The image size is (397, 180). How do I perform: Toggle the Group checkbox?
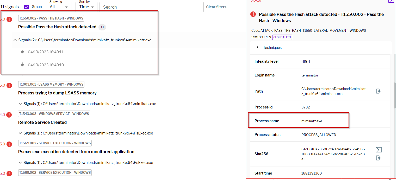tap(26, 7)
